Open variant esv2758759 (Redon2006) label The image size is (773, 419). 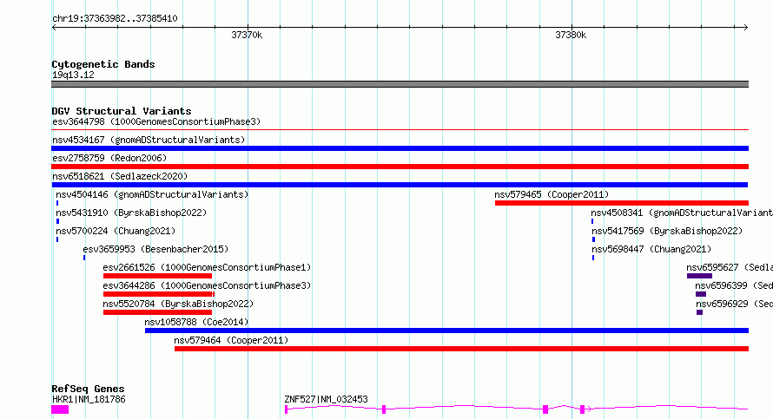pos(109,158)
